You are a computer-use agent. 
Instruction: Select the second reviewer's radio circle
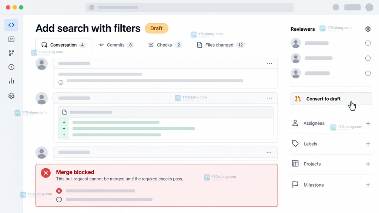368,58
